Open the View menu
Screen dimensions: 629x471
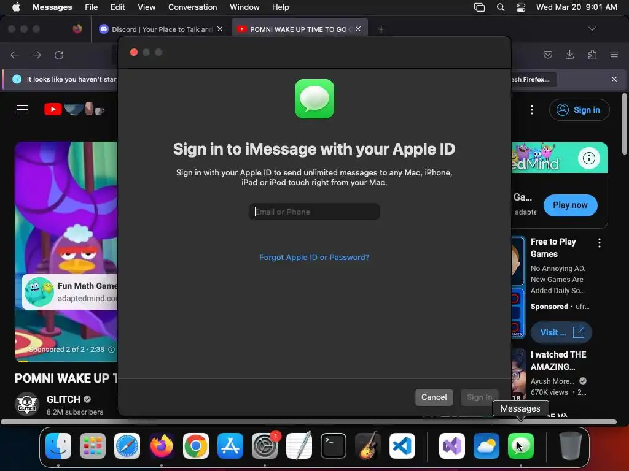pyautogui.click(x=146, y=7)
